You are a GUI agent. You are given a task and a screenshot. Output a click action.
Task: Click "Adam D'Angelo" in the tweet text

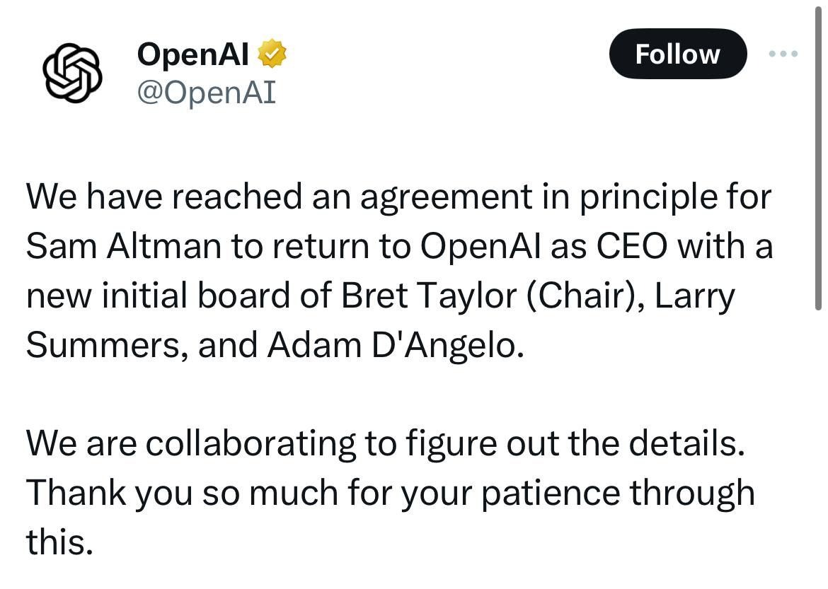395,345
